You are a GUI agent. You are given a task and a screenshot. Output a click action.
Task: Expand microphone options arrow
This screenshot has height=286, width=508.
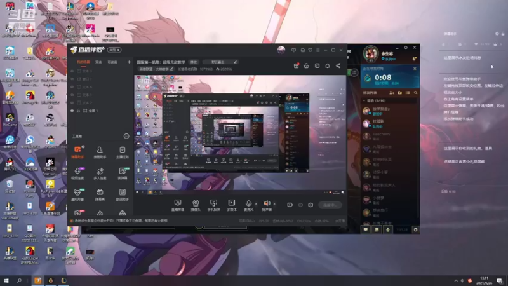(x=256, y=204)
